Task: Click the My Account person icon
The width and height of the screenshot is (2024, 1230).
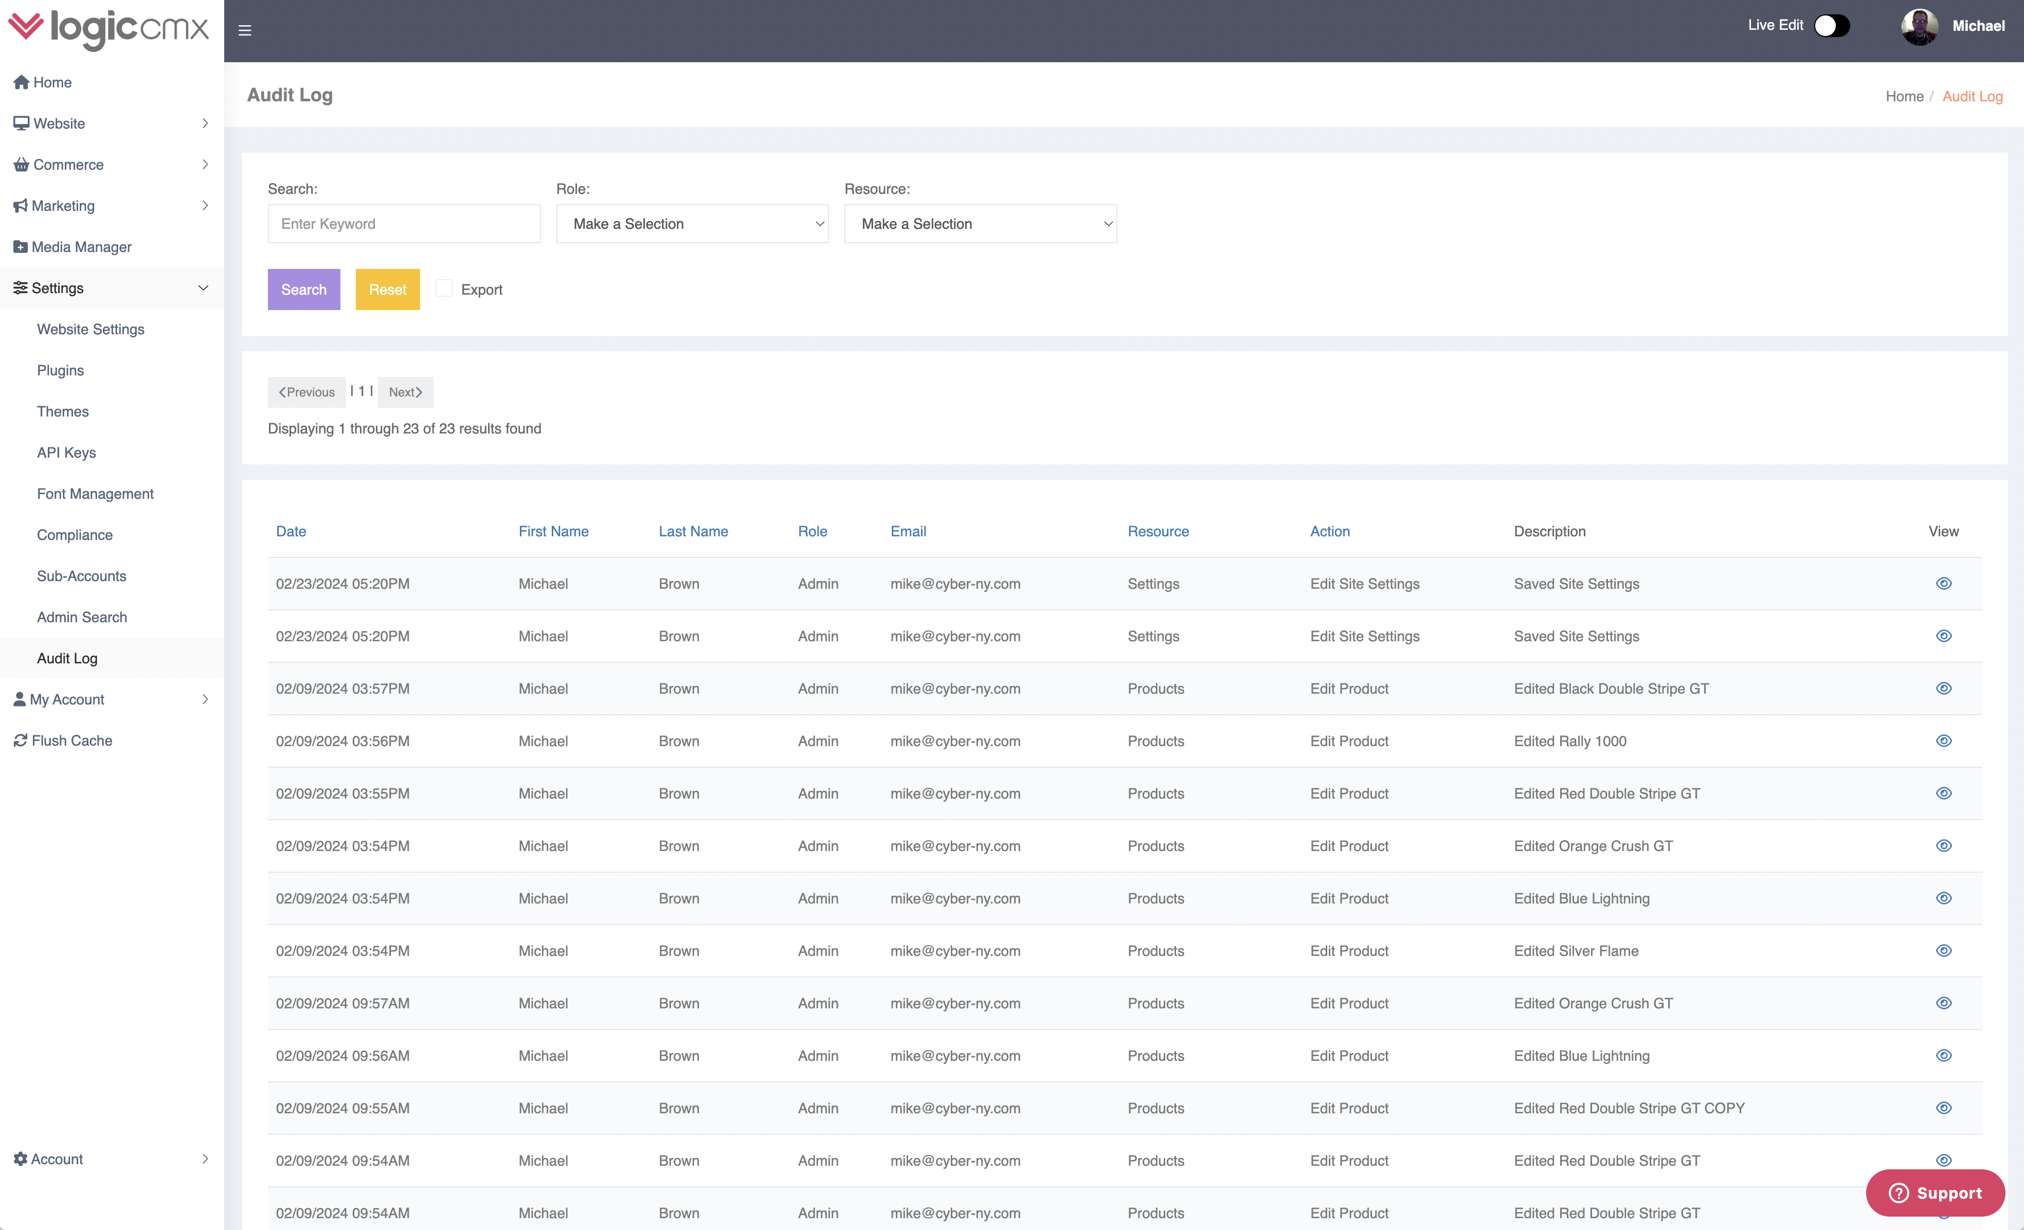Action: click(x=20, y=699)
